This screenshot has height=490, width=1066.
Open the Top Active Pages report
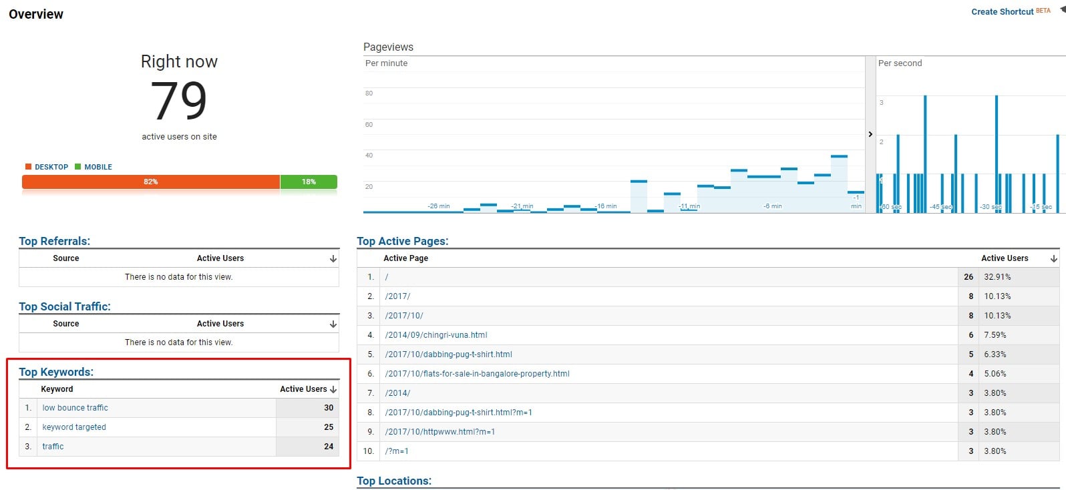pyautogui.click(x=402, y=241)
